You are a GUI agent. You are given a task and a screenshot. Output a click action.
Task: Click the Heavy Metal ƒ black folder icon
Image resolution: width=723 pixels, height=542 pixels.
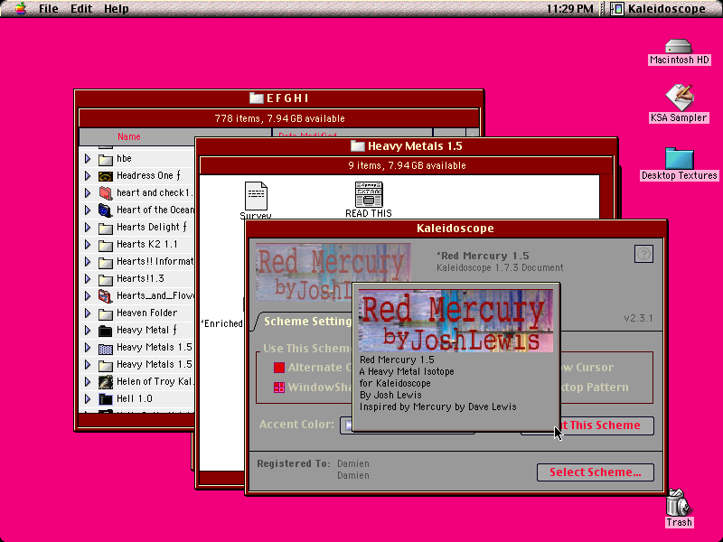[106, 331]
